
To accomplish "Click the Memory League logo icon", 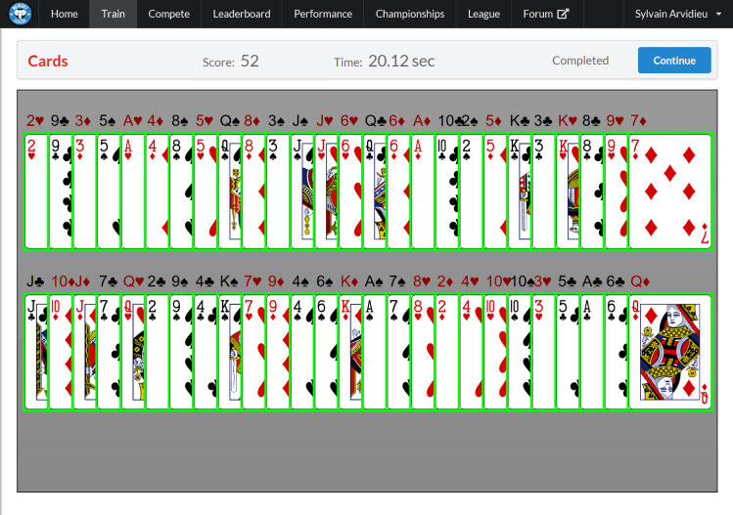I will [x=20, y=14].
